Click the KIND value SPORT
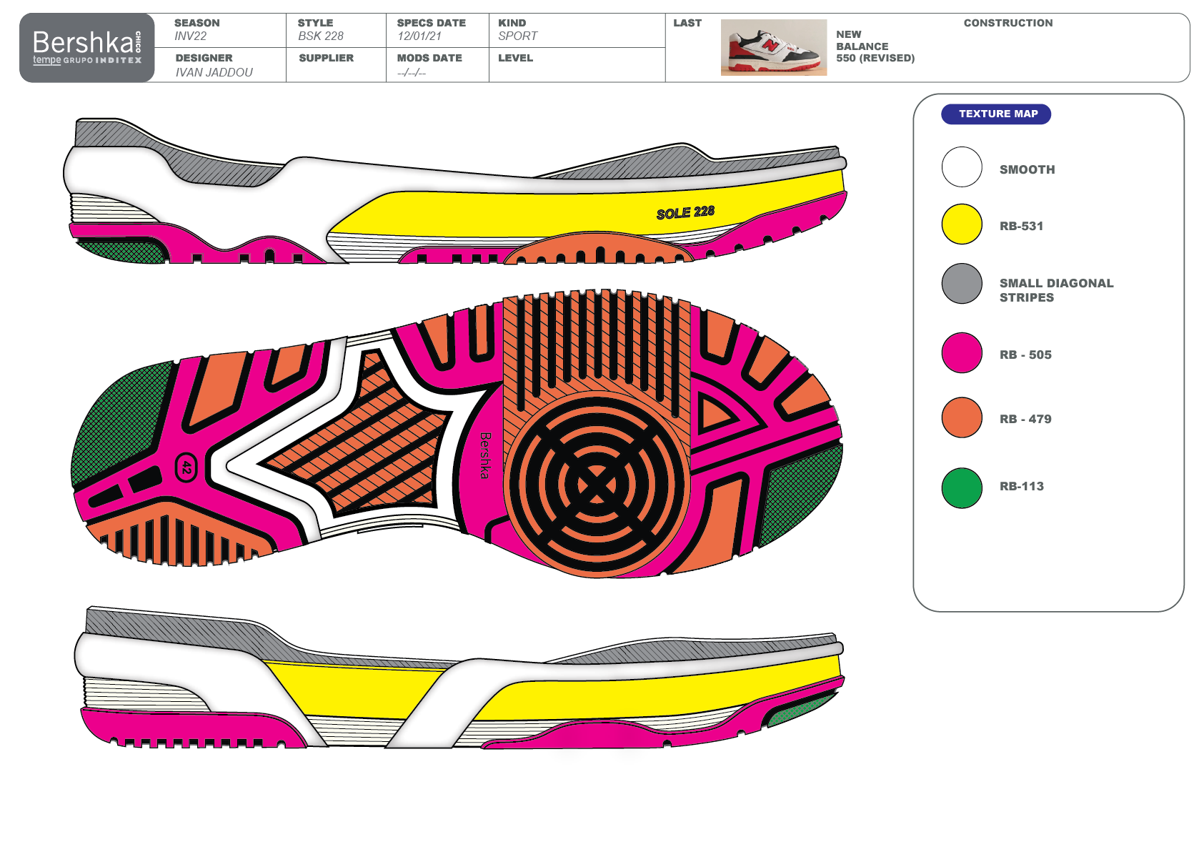The height and width of the screenshot is (852, 1204). [517, 36]
